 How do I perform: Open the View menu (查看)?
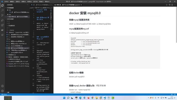pos(24,2)
